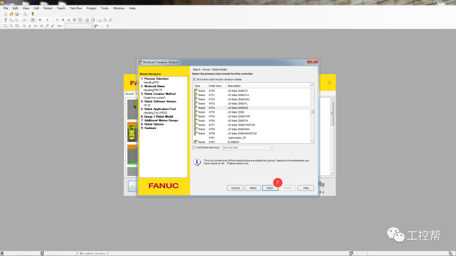The image size is (456, 256).
Task: Toggle 'Show the robot model variation names' checkbox
Action: 194,80
